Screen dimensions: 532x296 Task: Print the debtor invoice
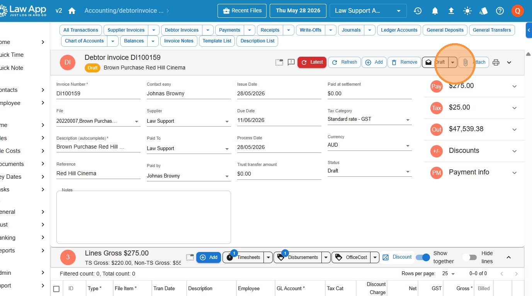coord(496,62)
